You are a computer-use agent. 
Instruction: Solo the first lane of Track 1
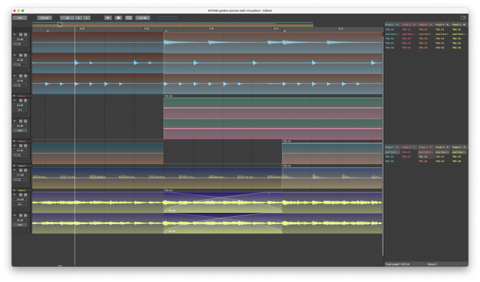click(x=26, y=34)
